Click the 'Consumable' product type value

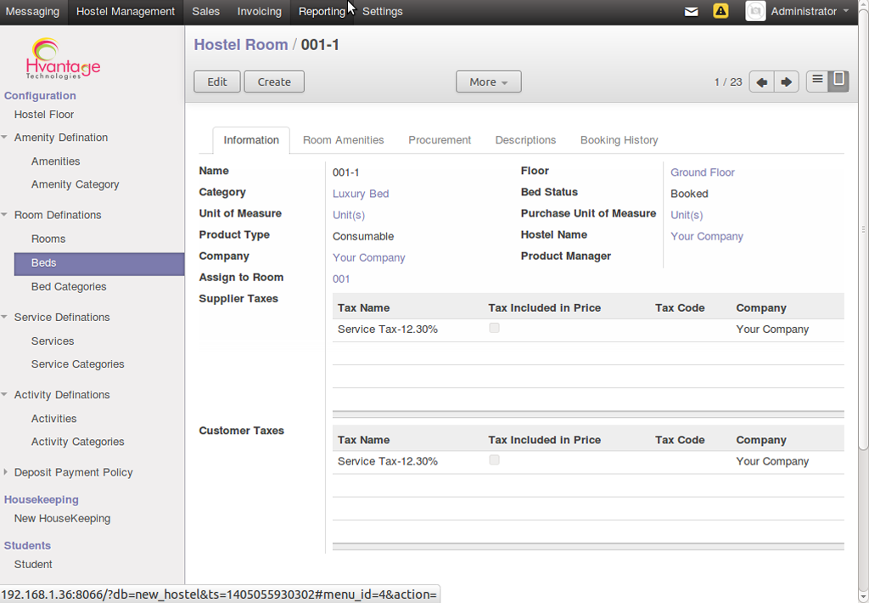click(x=363, y=236)
